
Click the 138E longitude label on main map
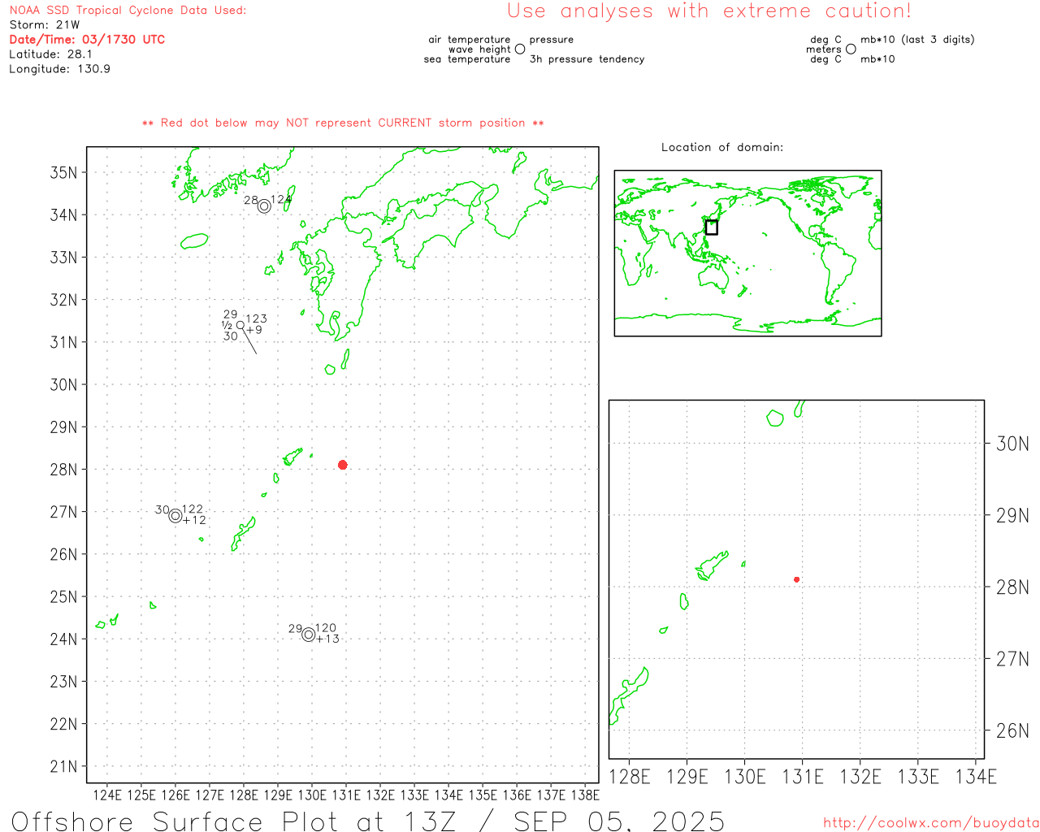(x=585, y=795)
